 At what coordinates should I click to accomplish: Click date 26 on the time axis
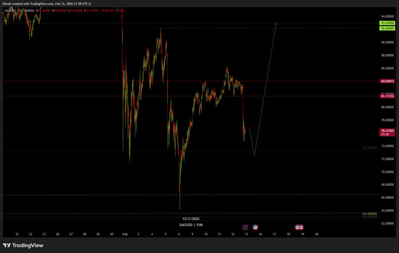(58, 234)
